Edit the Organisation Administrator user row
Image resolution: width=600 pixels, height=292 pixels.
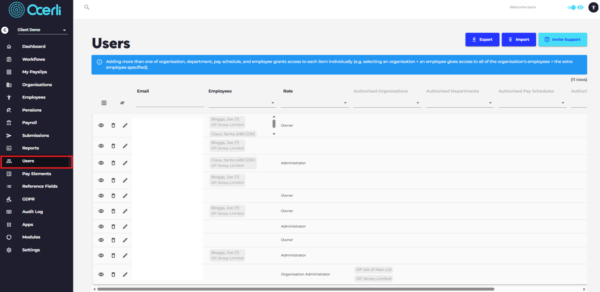[125, 274]
